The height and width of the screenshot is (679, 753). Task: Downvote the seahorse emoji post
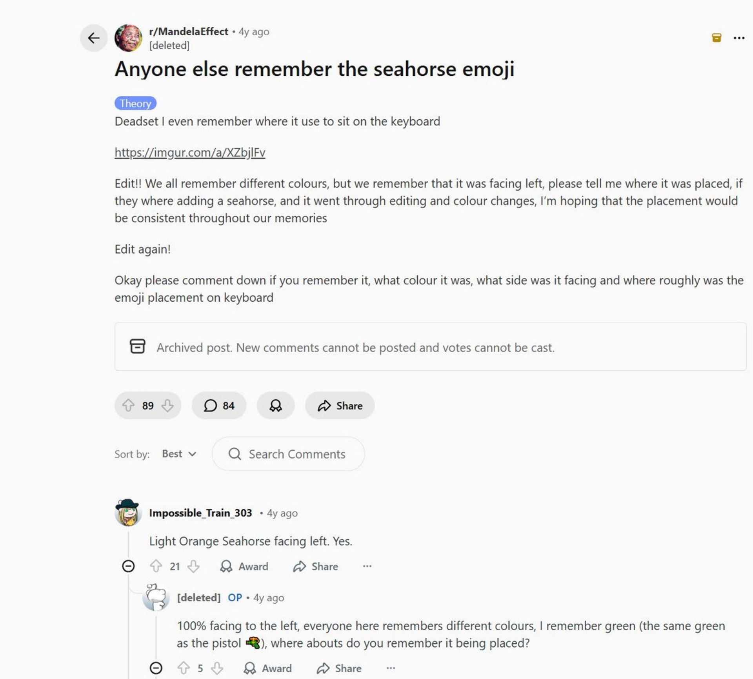(167, 405)
